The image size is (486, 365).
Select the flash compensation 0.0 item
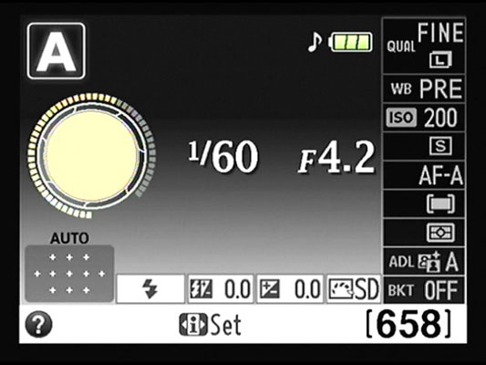point(221,288)
